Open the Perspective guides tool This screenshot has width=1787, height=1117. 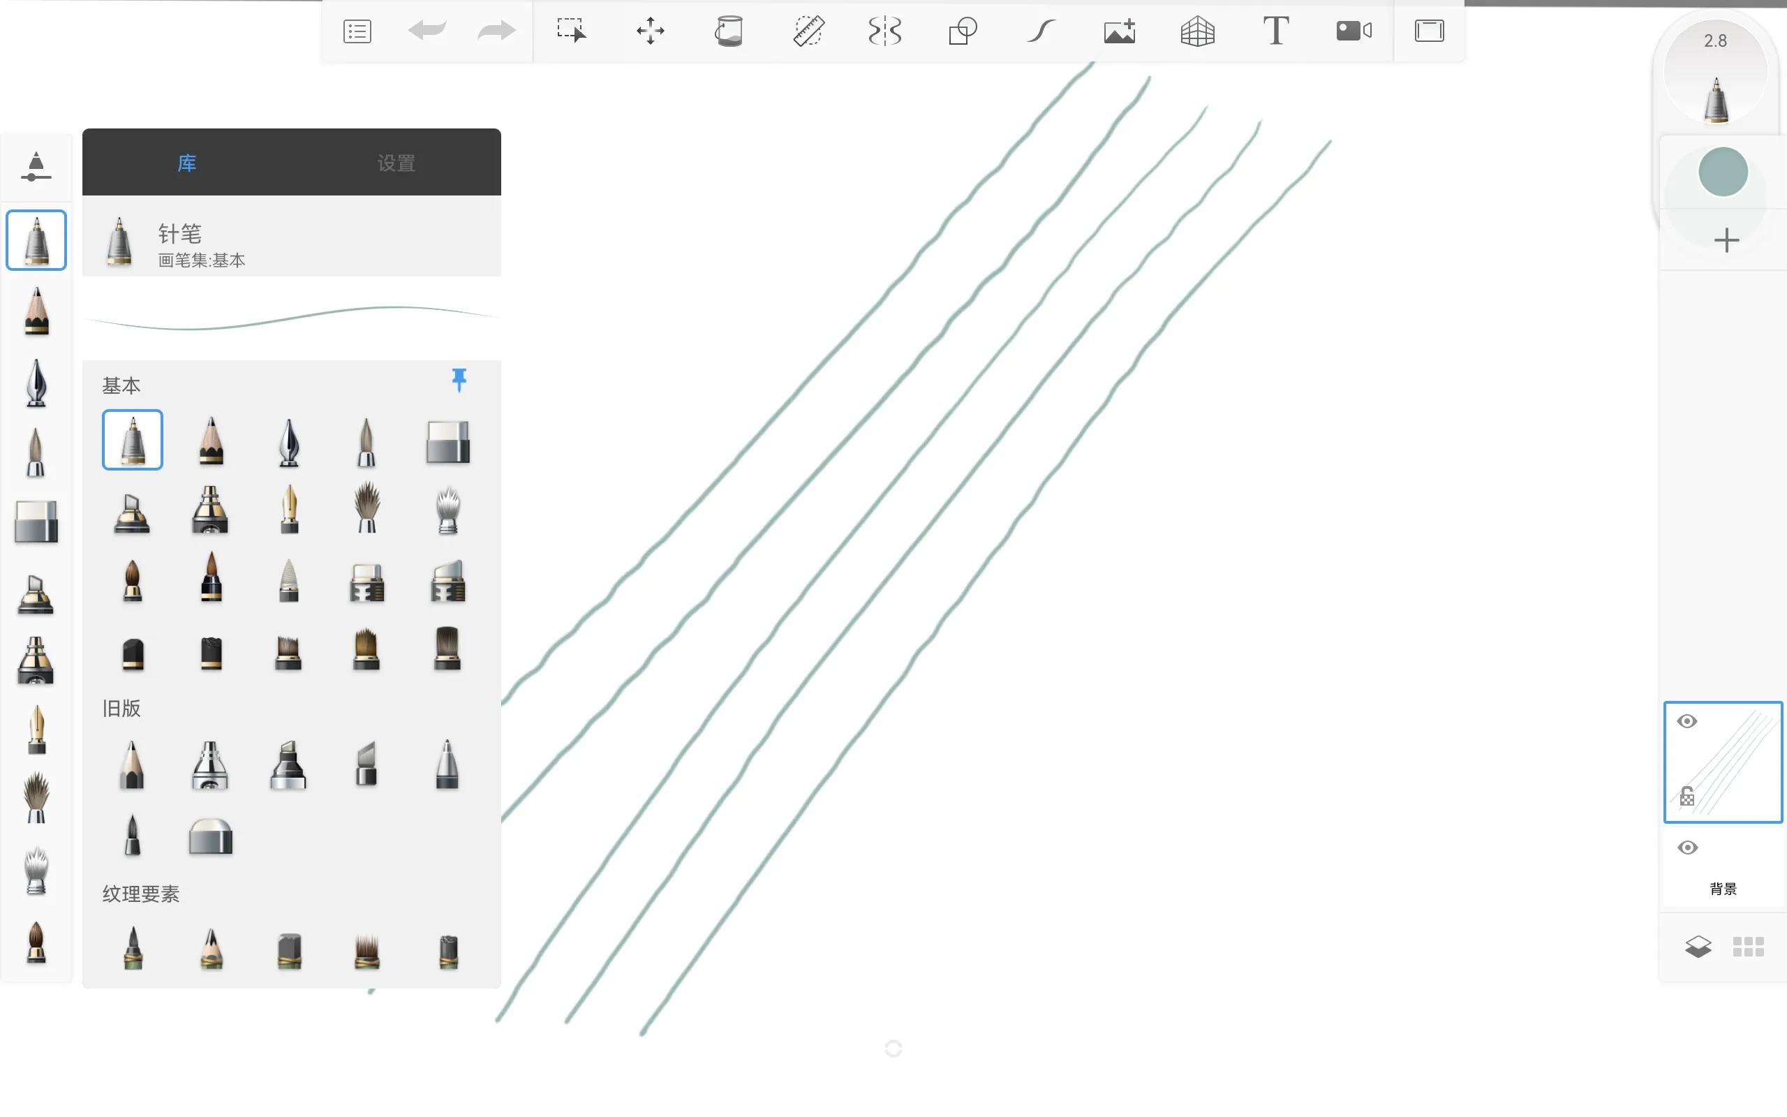click(1198, 31)
